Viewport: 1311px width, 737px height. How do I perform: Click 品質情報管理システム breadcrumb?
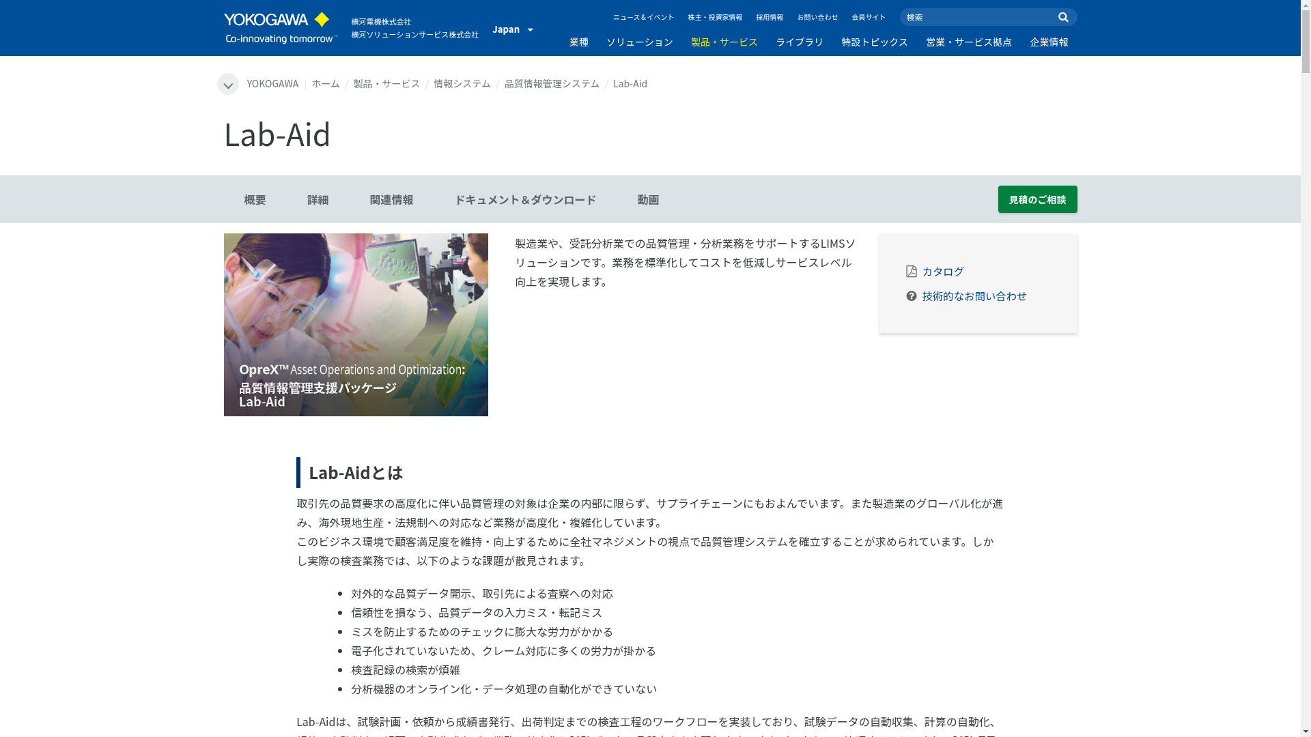pos(552,83)
